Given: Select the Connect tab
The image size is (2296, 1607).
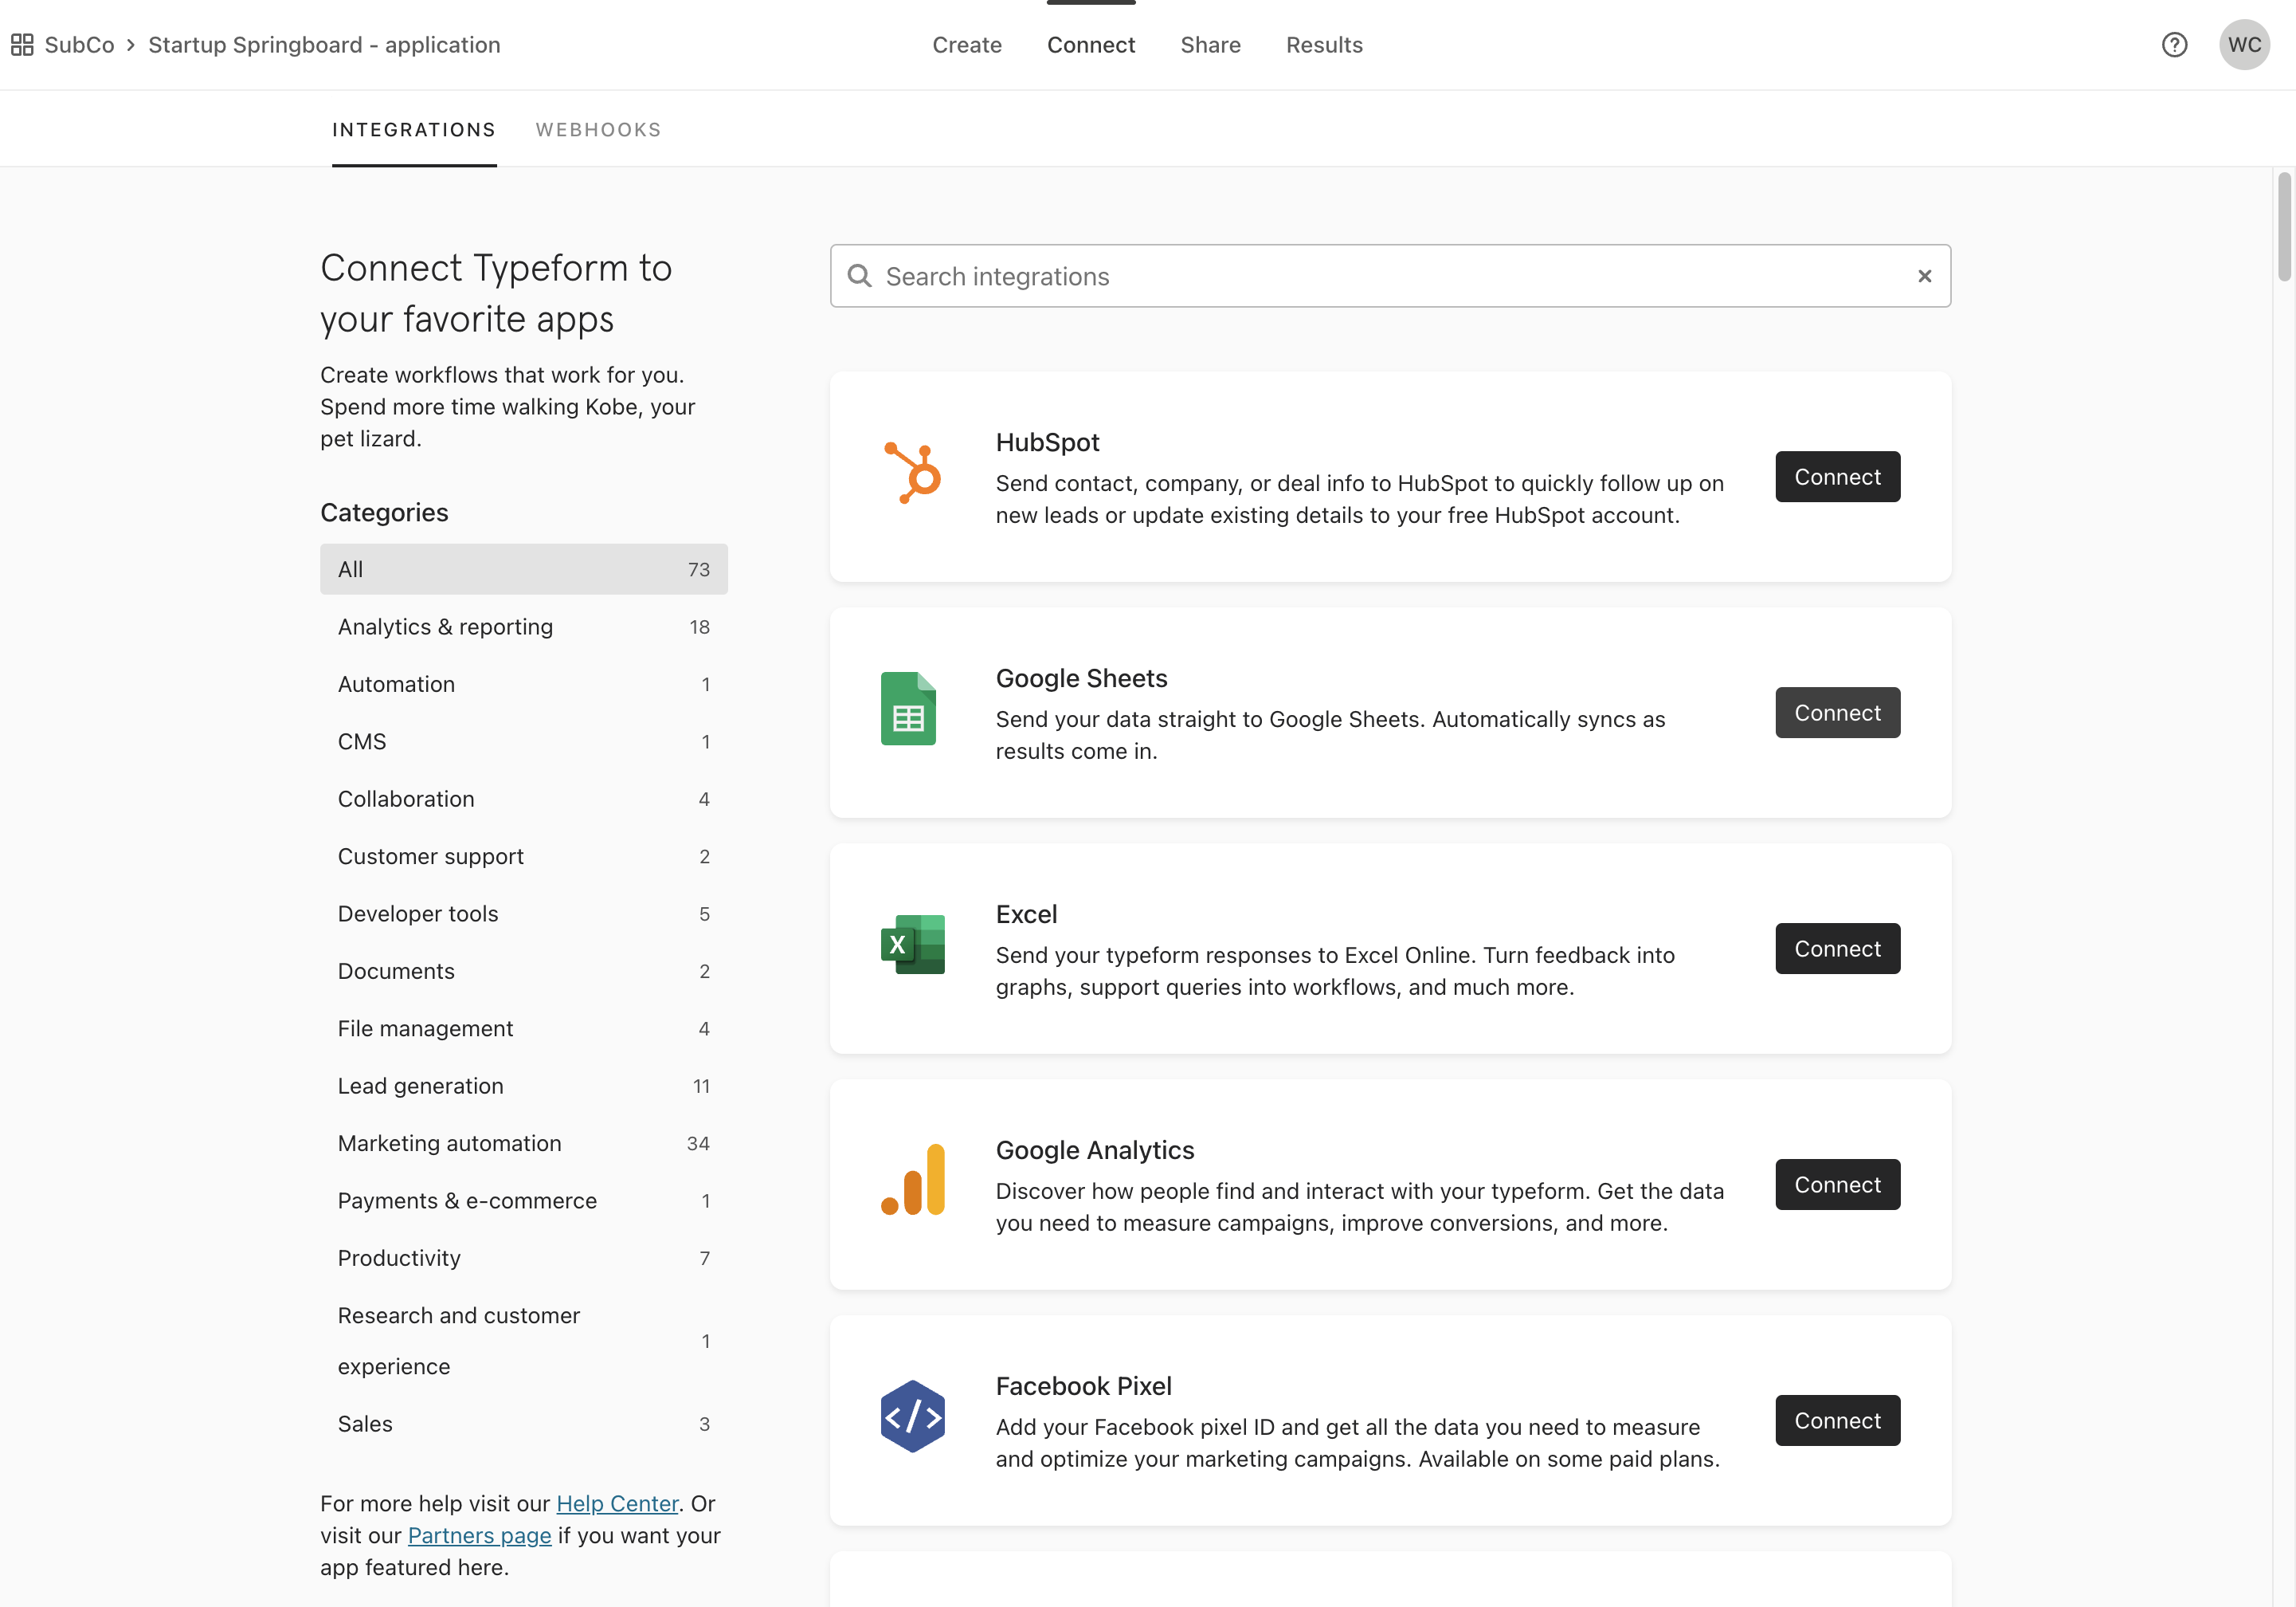Looking at the screenshot, I should click(1091, 45).
